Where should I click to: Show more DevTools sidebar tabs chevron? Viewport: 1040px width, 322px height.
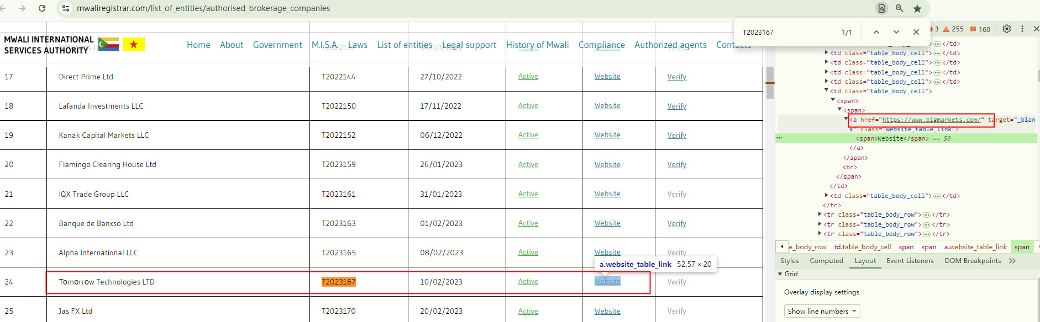pos(1012,261)
